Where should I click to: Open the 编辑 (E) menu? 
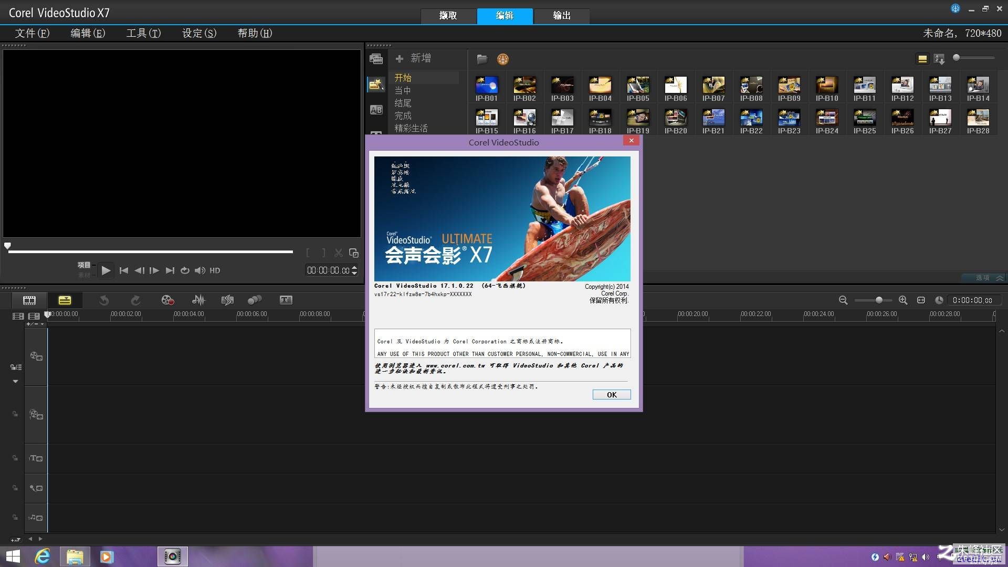tap(88, 33)
